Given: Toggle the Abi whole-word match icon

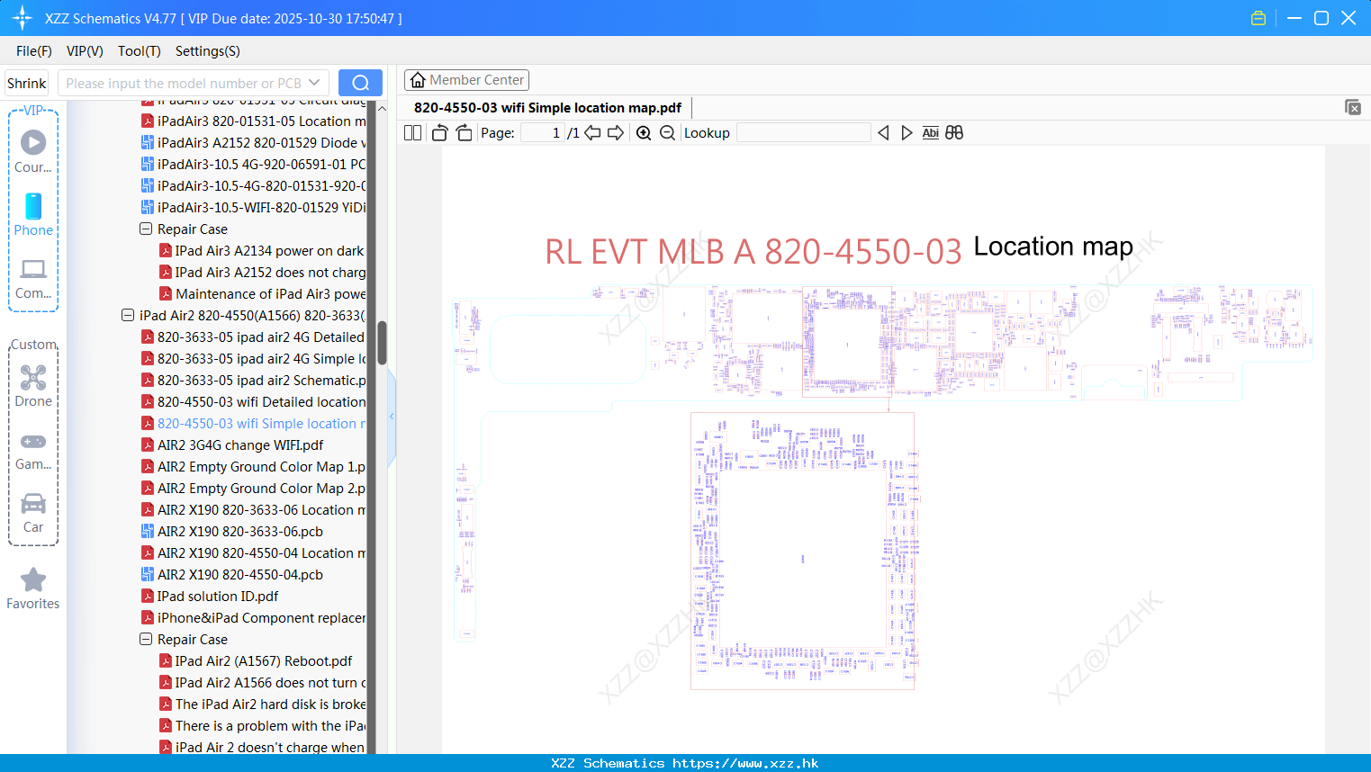Looking at the screenshot, I should pos(931,132).
